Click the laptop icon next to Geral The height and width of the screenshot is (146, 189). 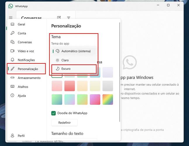click(13, 24)
